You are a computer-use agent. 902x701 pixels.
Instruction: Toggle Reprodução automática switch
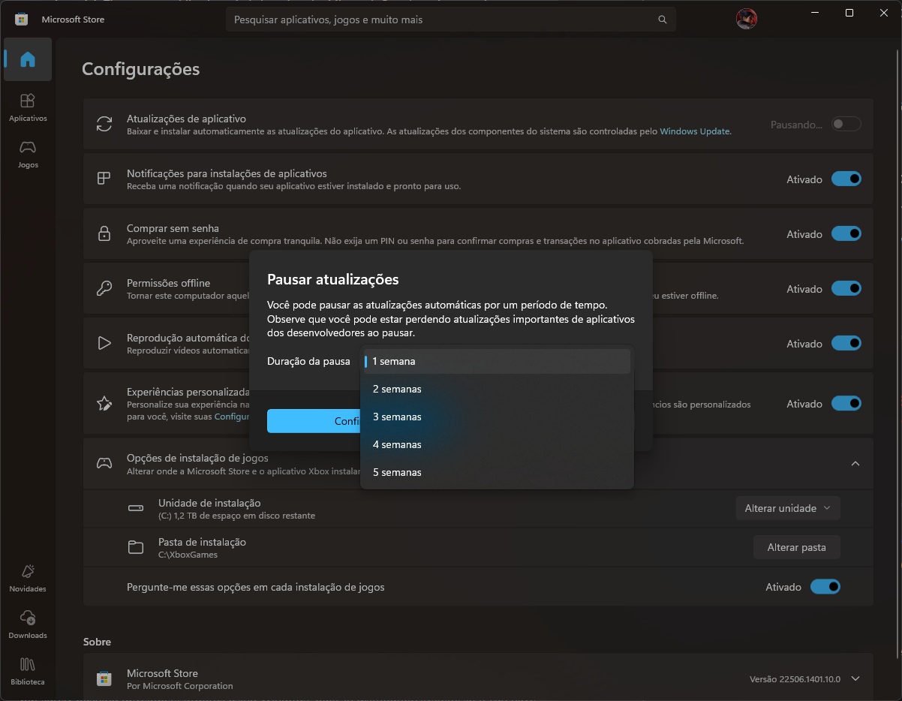point(846,343)
